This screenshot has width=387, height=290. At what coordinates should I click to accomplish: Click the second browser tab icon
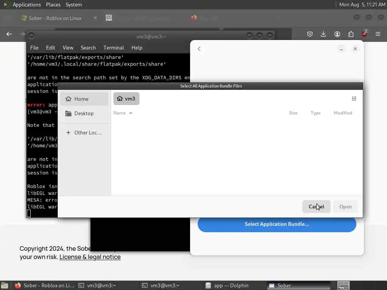109,18
